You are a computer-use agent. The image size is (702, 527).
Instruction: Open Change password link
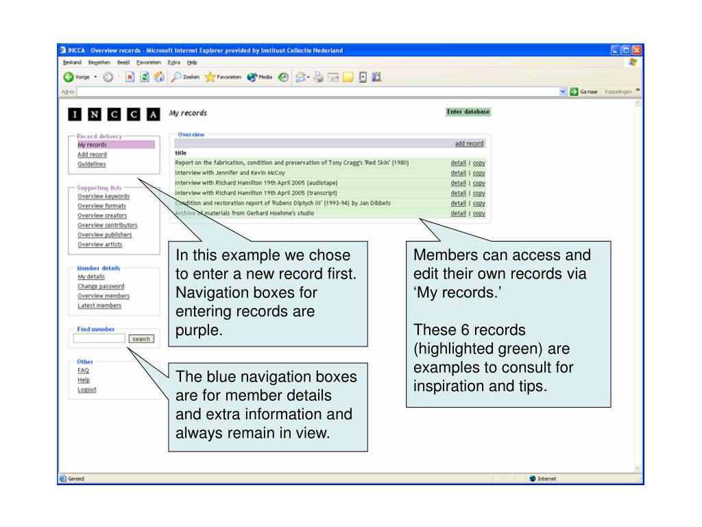pos(101,286)
